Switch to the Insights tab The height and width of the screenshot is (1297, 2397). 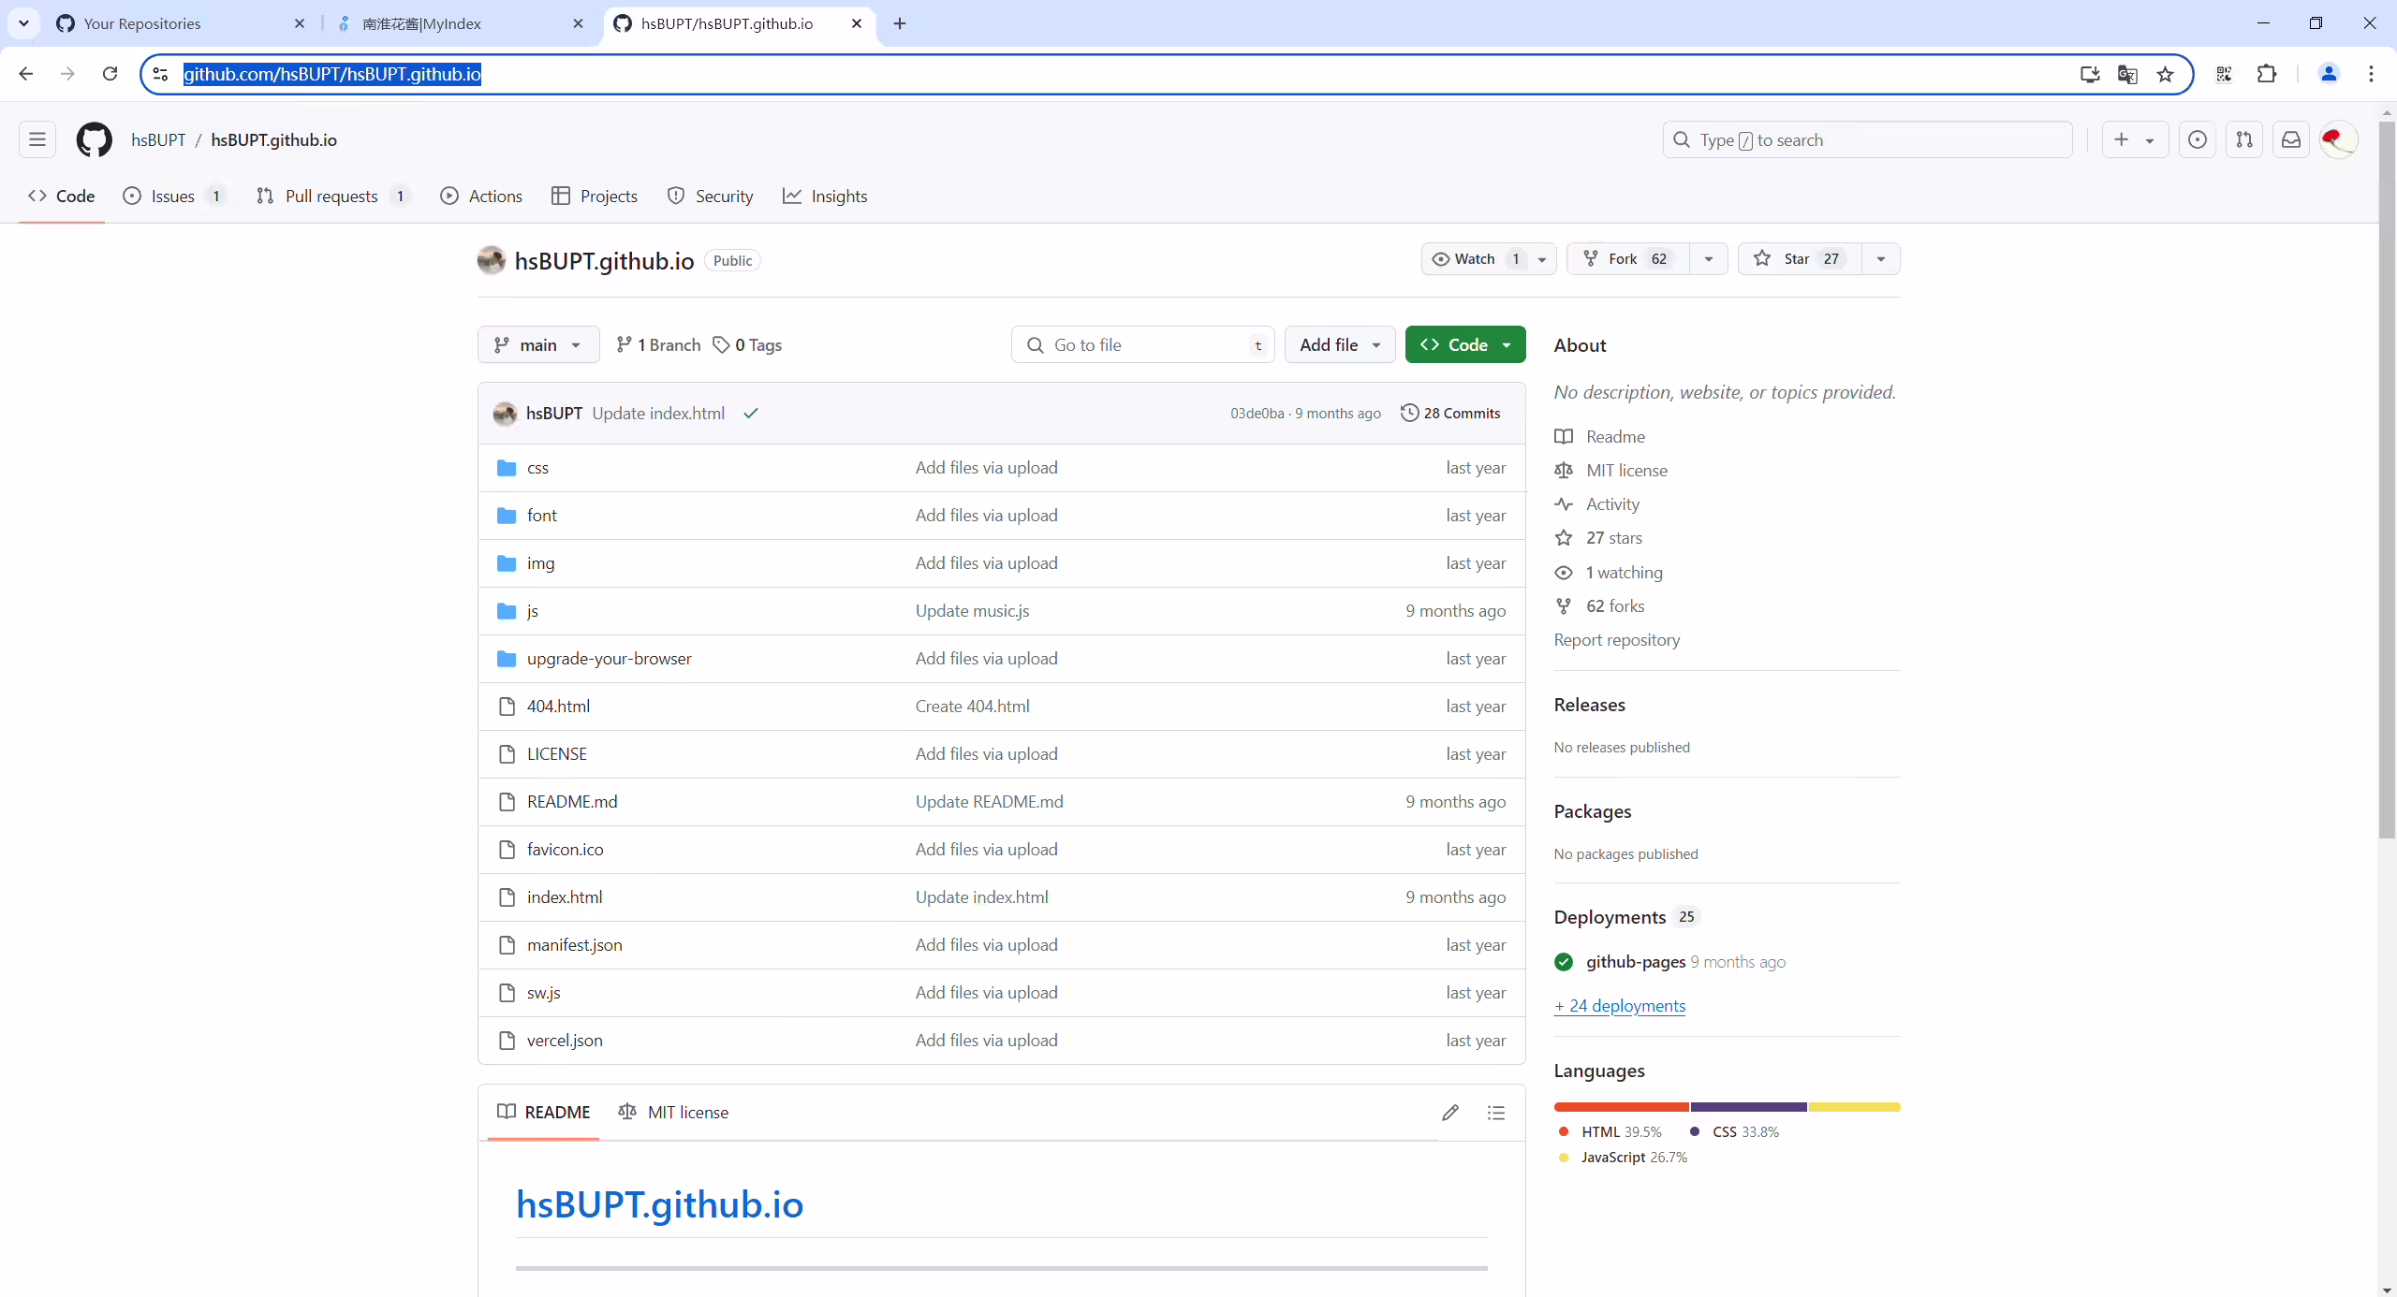pyautogui.click(x=825, y=196)
